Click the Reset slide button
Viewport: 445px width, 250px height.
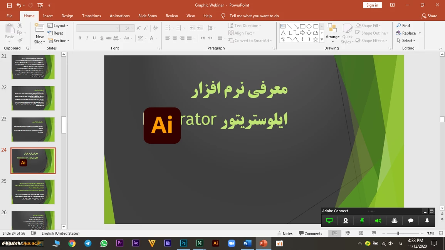55,33
